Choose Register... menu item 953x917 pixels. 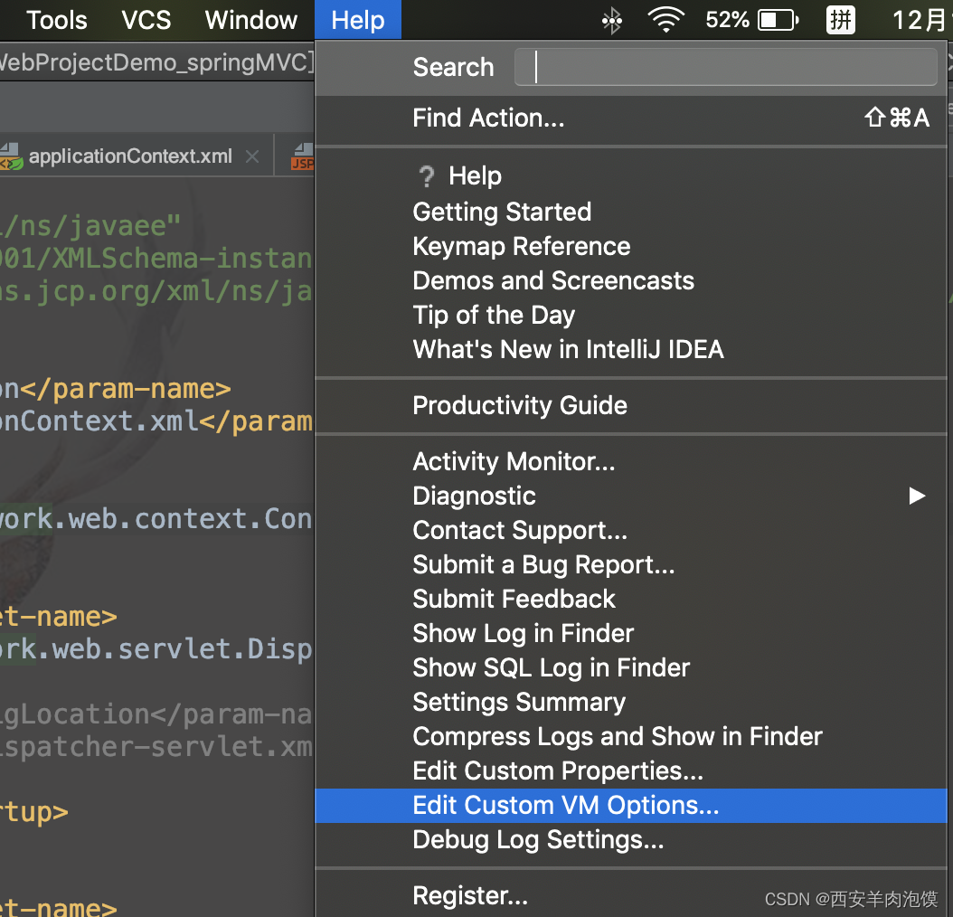click(x=631, y=895)
